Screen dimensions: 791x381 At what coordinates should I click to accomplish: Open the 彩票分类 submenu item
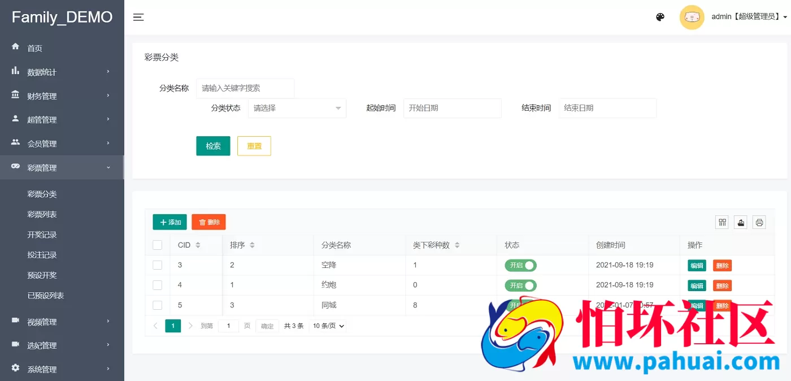42,194
